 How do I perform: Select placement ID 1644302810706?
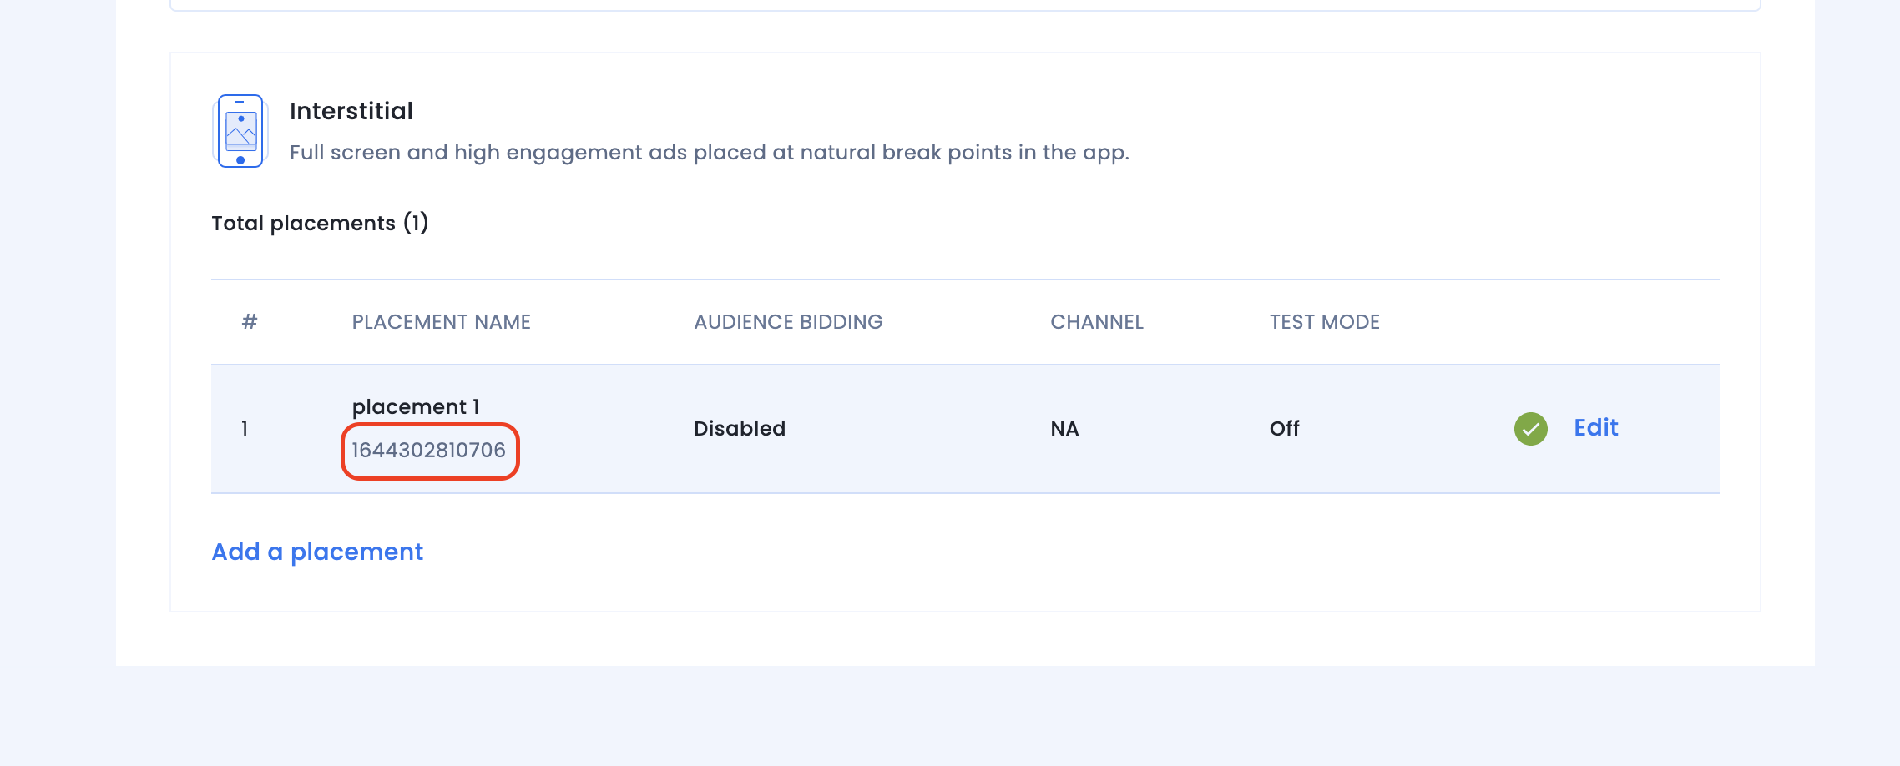click(x=429, y=451)
